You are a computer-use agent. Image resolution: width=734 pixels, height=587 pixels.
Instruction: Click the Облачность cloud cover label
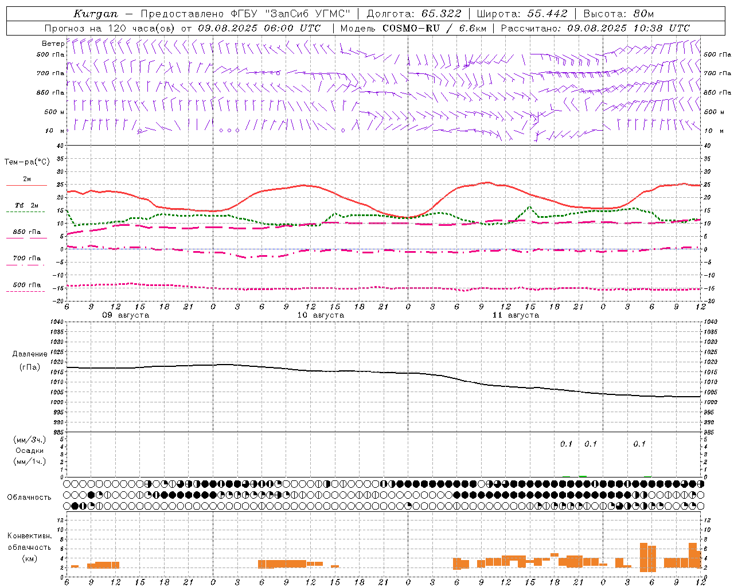point(29,498)
